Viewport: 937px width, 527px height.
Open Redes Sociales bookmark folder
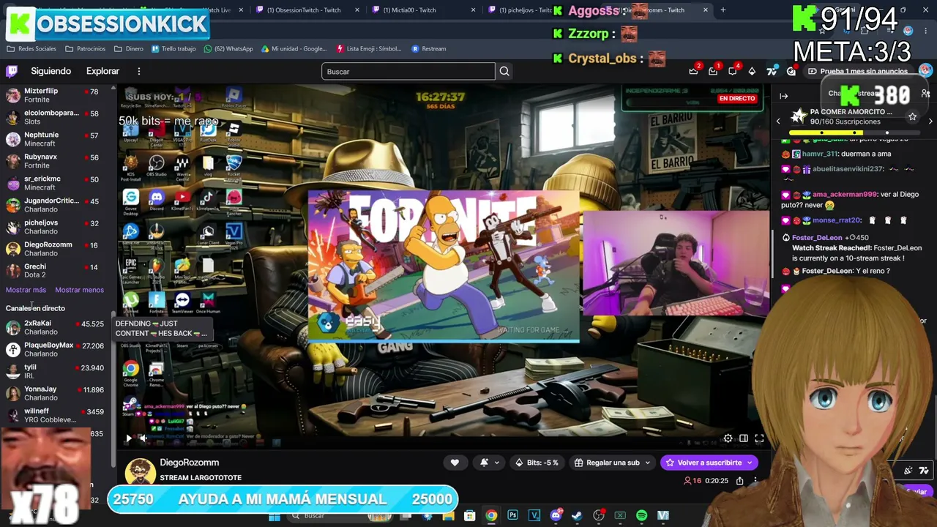pyautogui.click(x=31, y=49)
